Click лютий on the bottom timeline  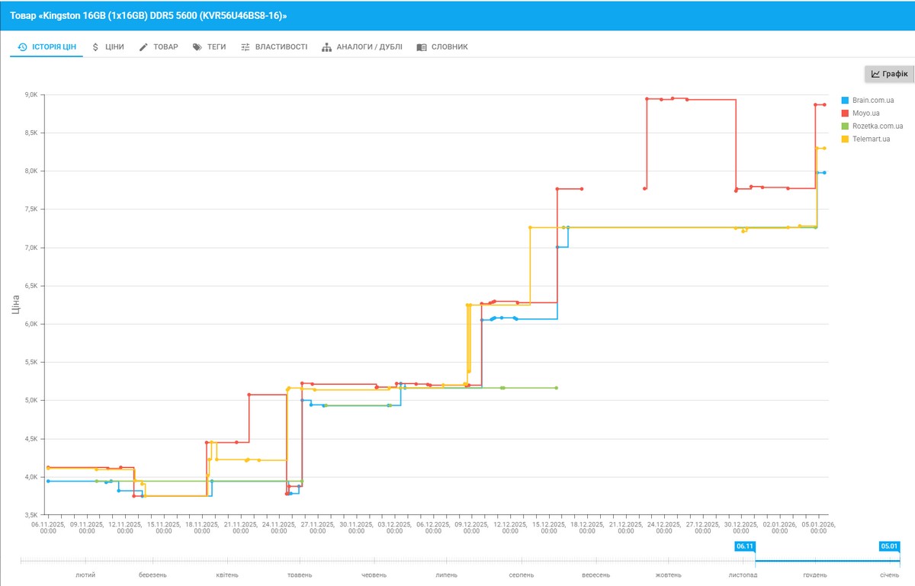85,575
